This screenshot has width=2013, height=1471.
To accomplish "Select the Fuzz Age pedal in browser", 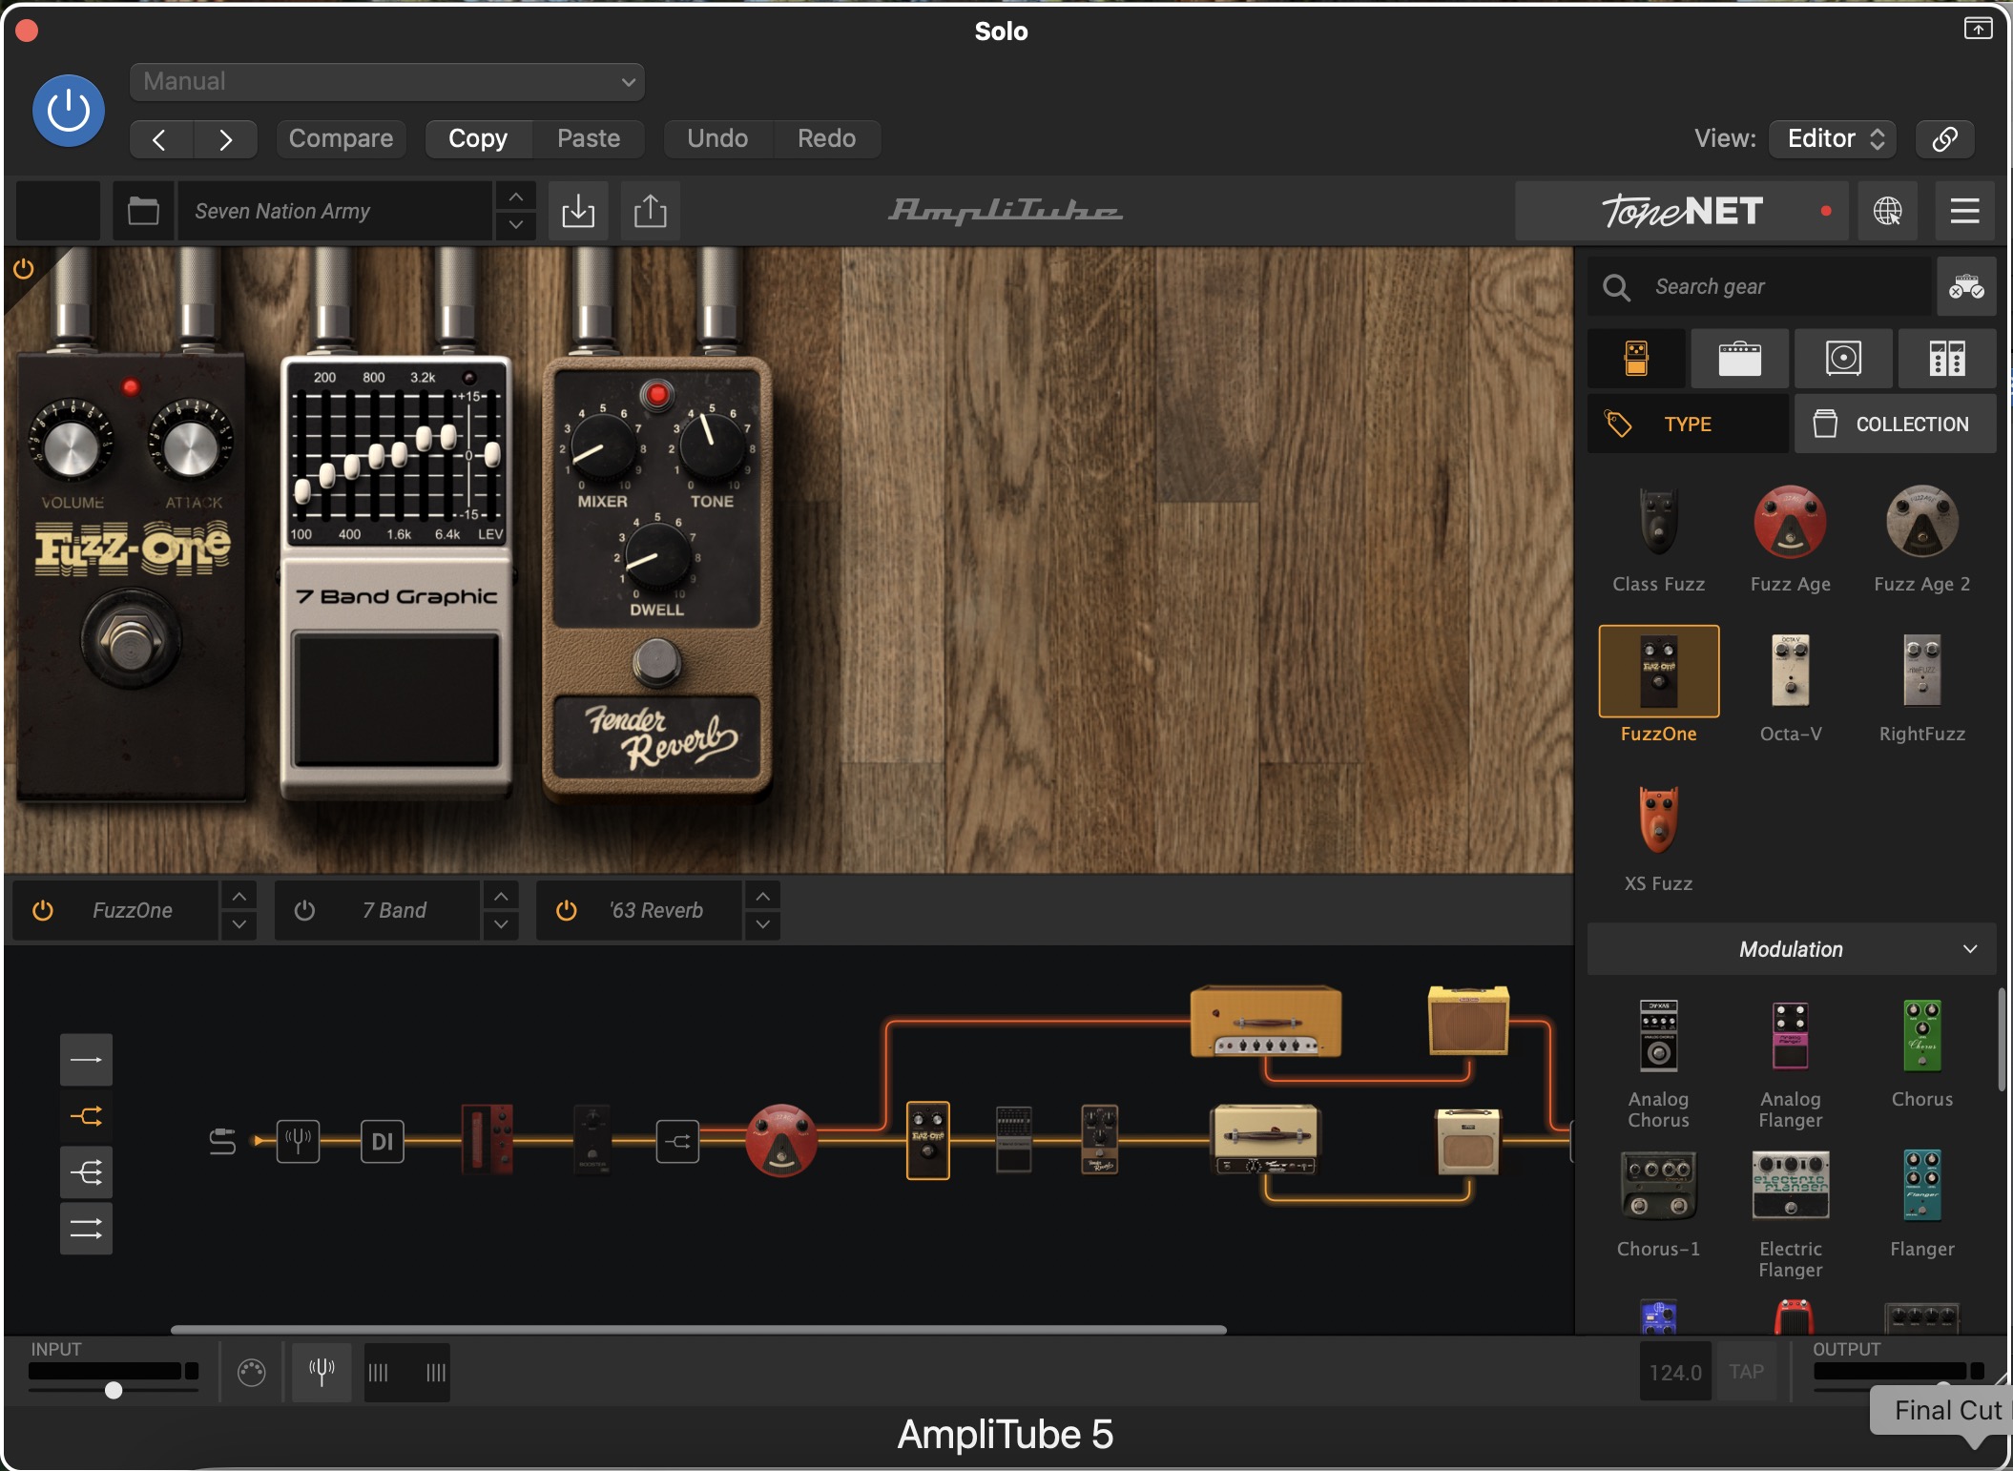I will [1790, 540].
